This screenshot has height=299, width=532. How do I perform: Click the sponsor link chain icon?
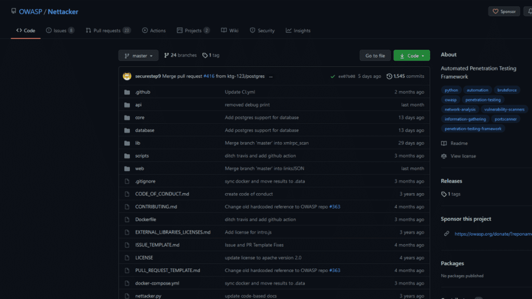pyautogui.click(x=446, y=234)
